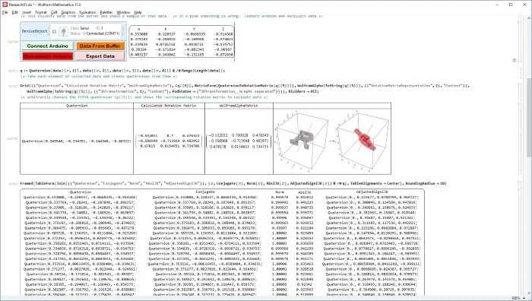Click the "Conjugate" column header in the framed table

click(205, 192)
